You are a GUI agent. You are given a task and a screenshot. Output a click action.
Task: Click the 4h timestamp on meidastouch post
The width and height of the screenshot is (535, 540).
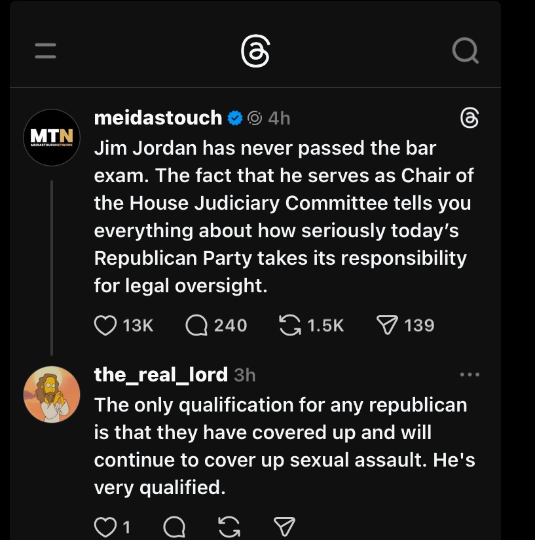[279, 118]
